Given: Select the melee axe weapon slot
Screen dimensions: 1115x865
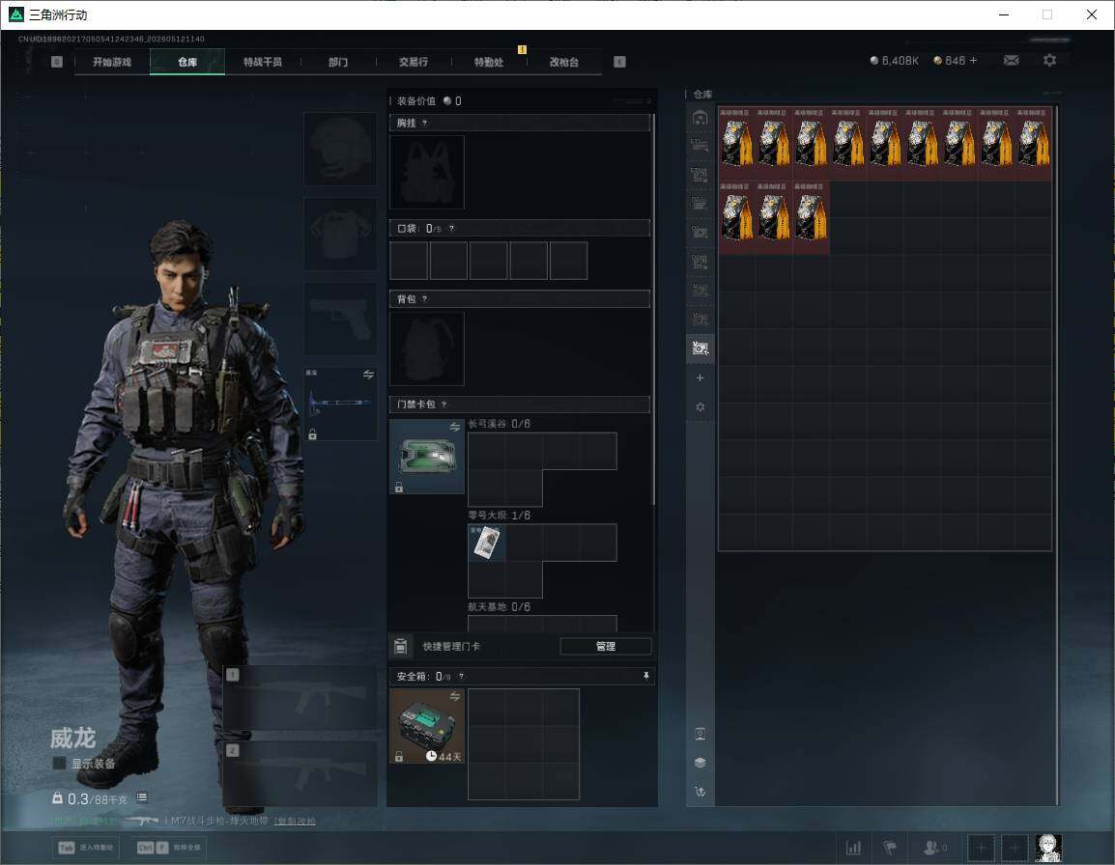Looking at the screenshot, I should (x=341, y=403).
